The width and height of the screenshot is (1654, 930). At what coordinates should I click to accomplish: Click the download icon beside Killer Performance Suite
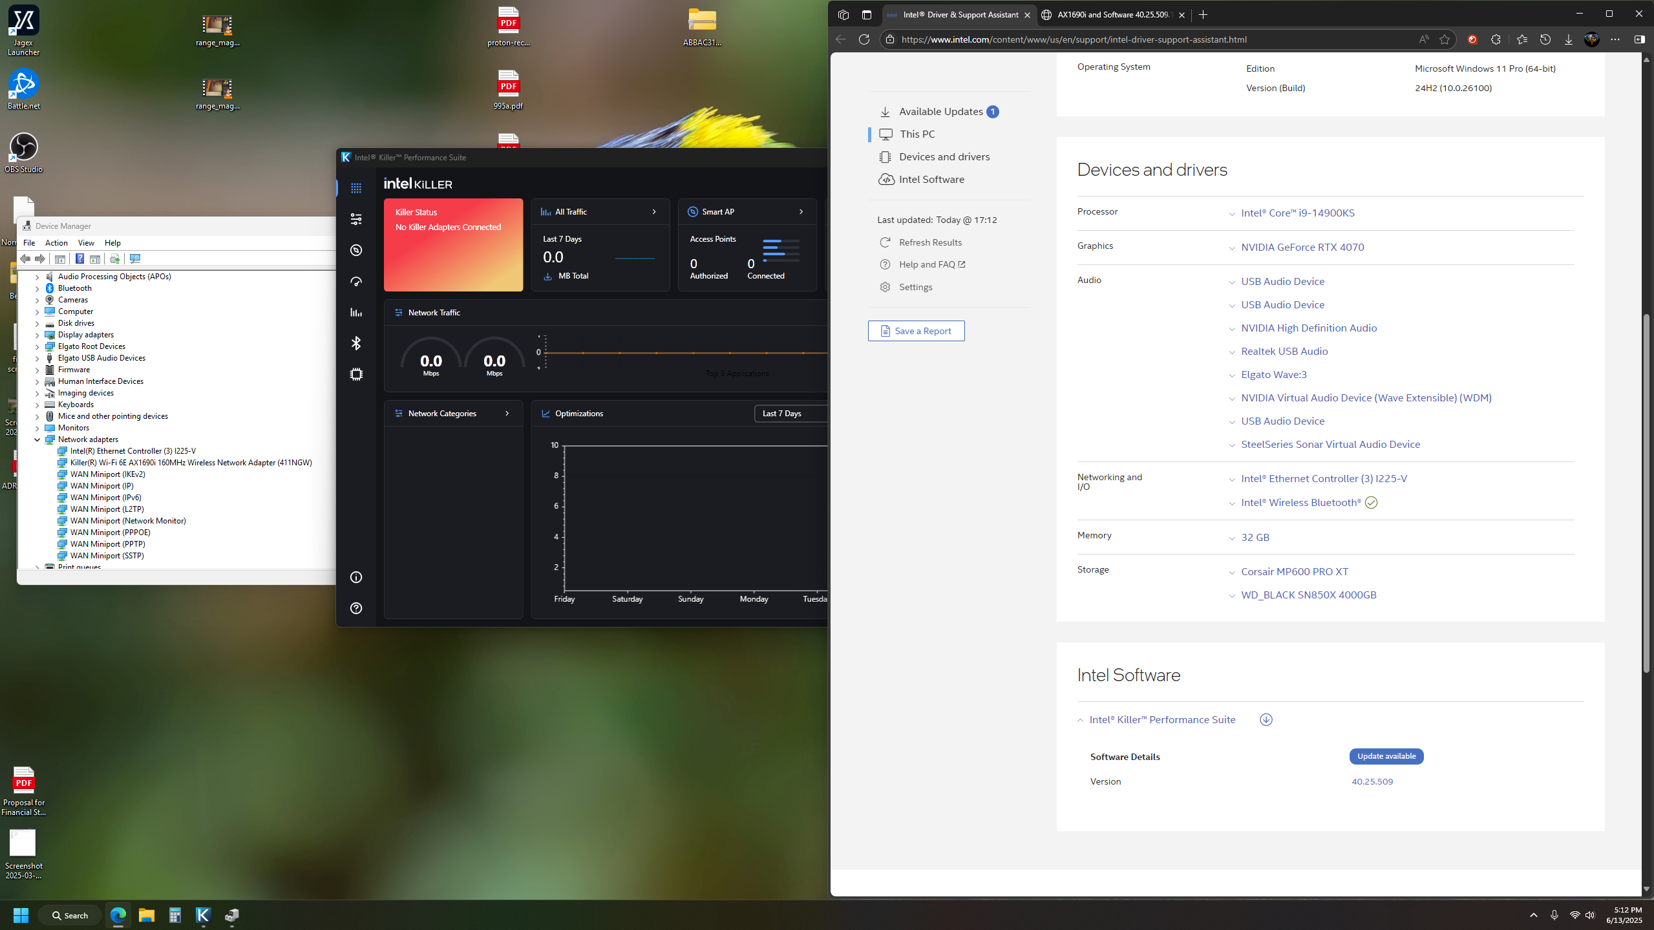(x=1266, y=719)
